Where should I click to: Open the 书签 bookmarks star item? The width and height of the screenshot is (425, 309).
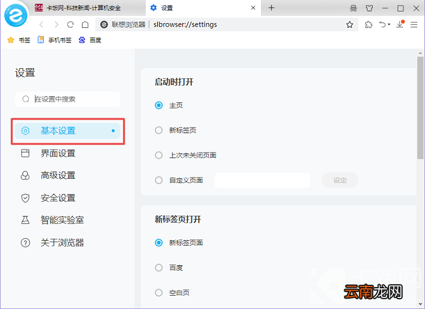click(x=19, y=40)
